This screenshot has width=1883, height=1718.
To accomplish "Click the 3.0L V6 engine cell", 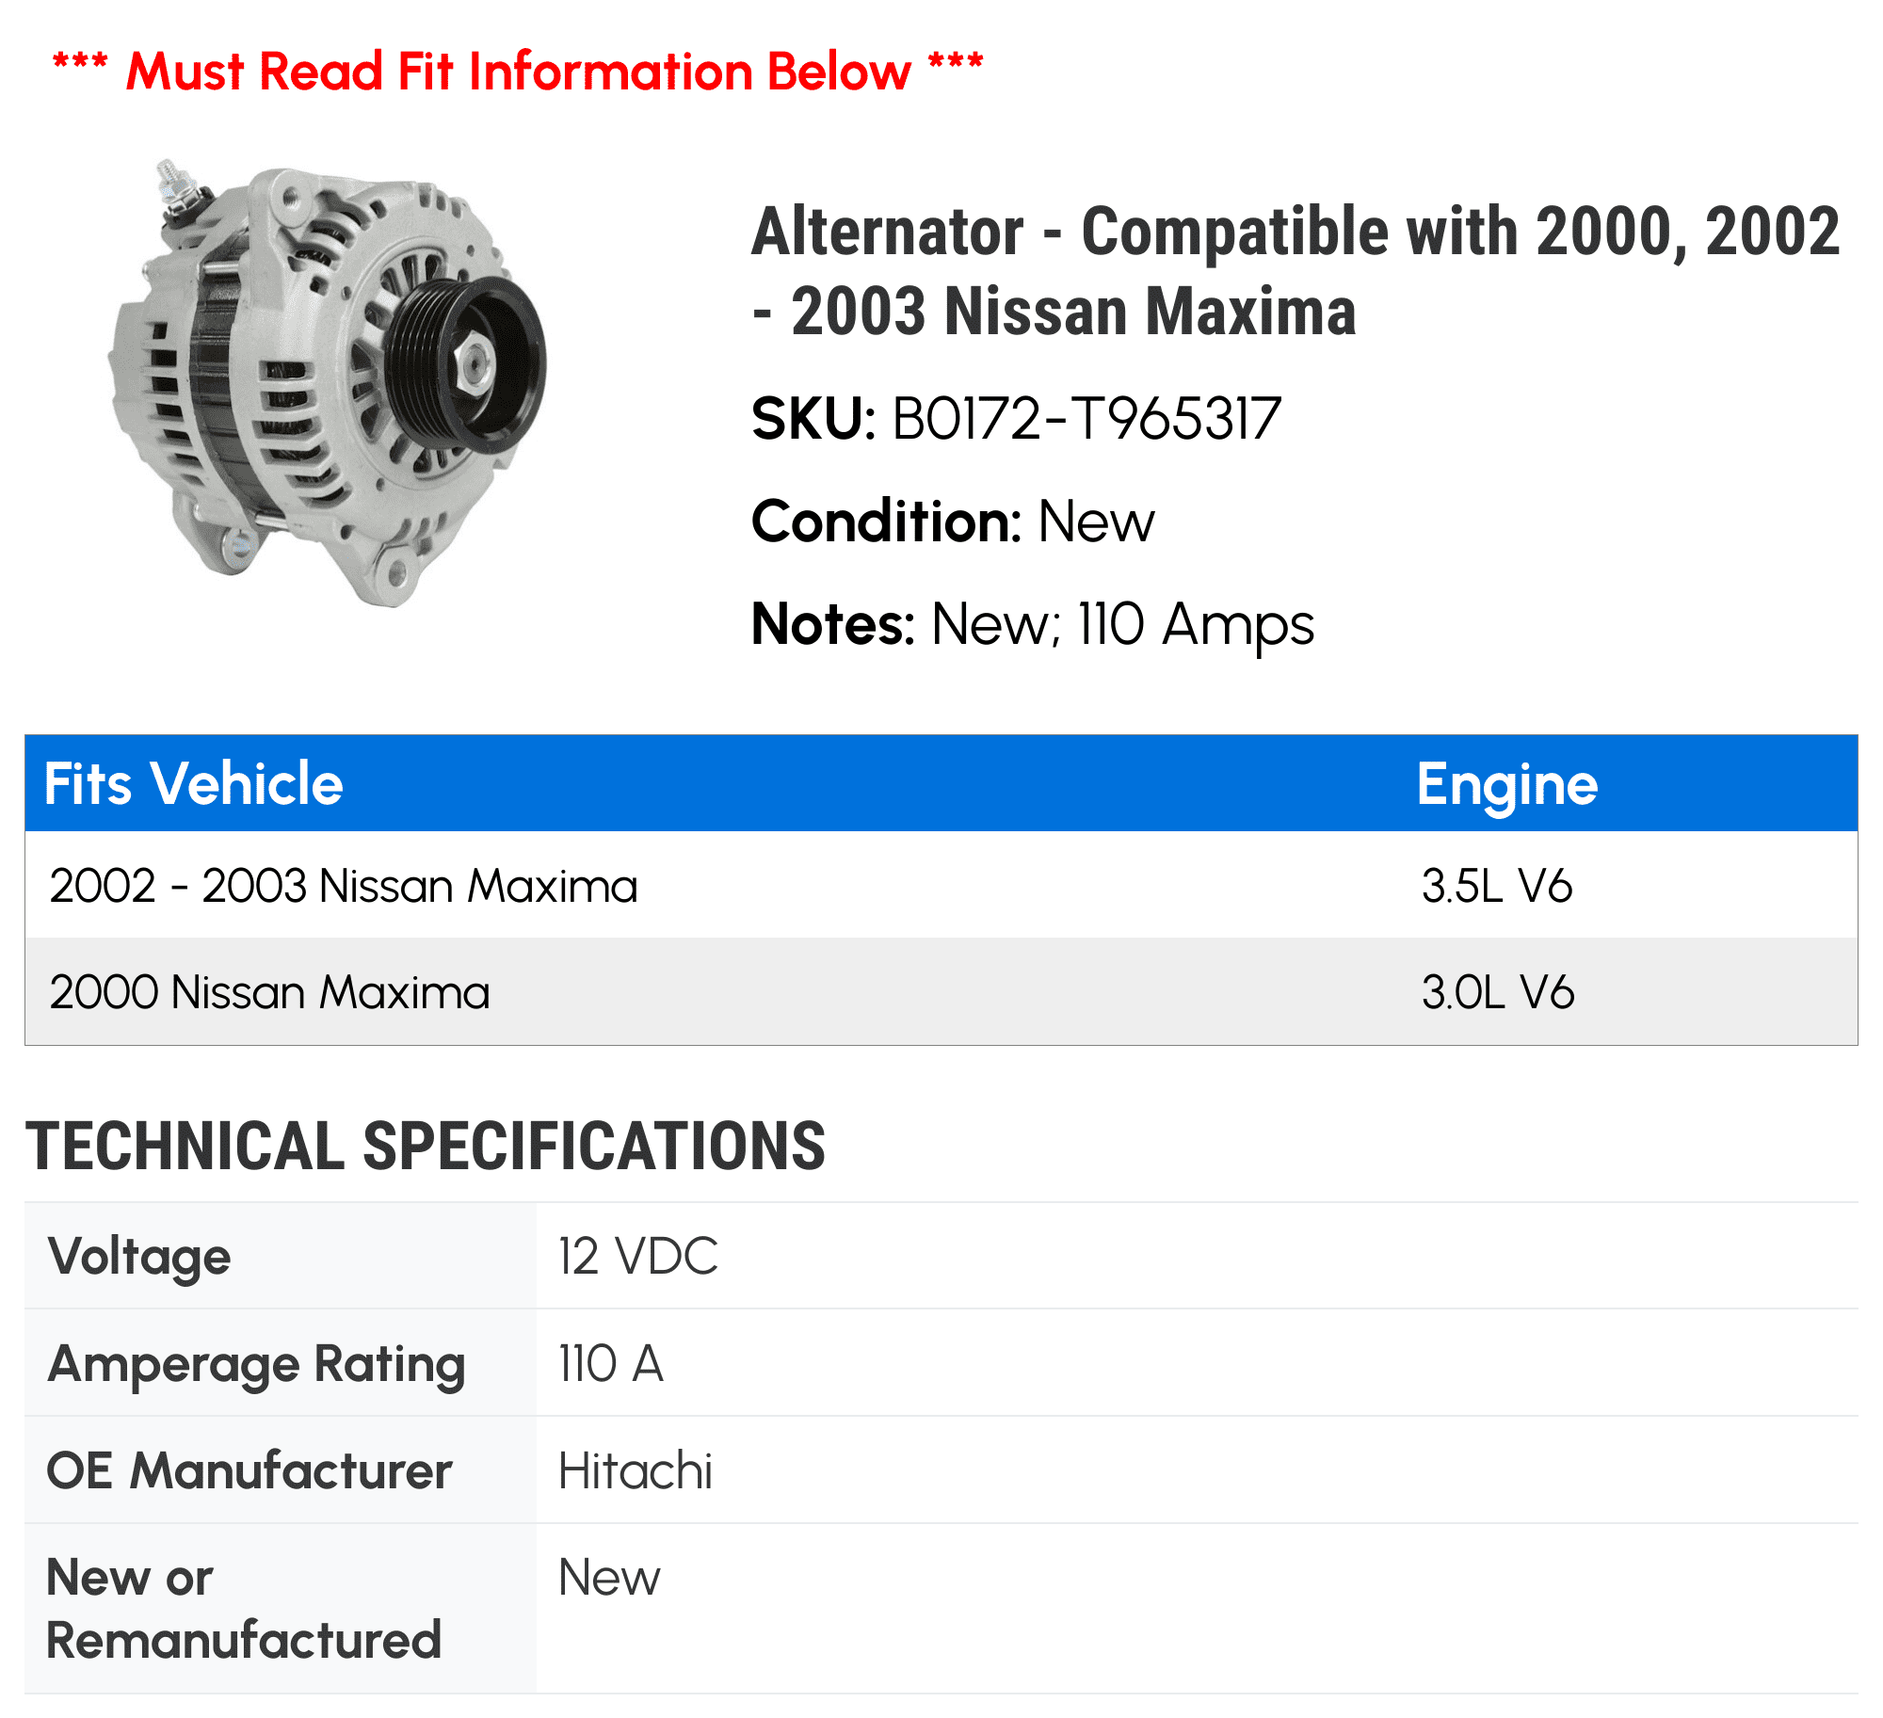I will point(1498,992).
